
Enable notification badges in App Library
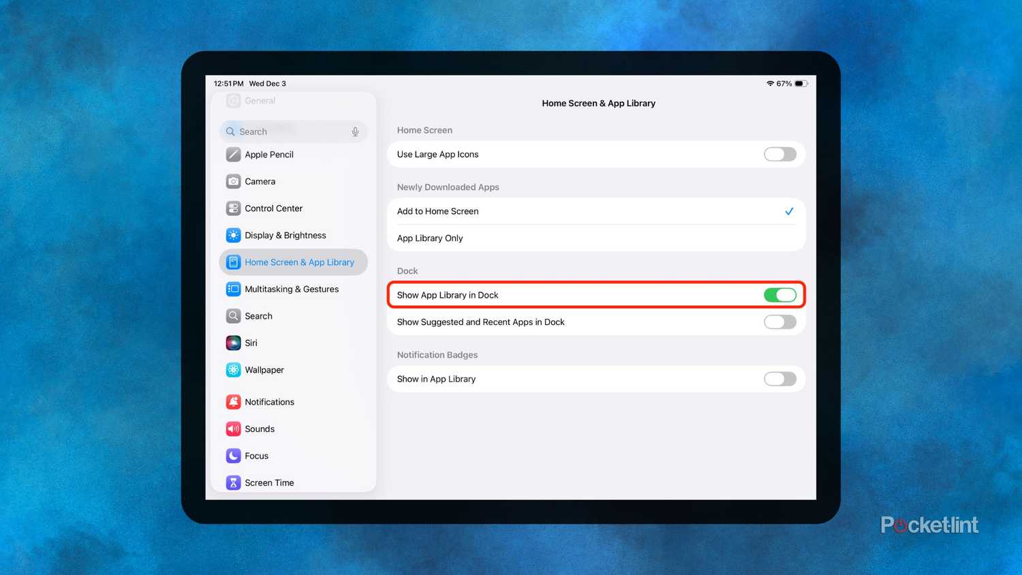(x=780, y=379)
